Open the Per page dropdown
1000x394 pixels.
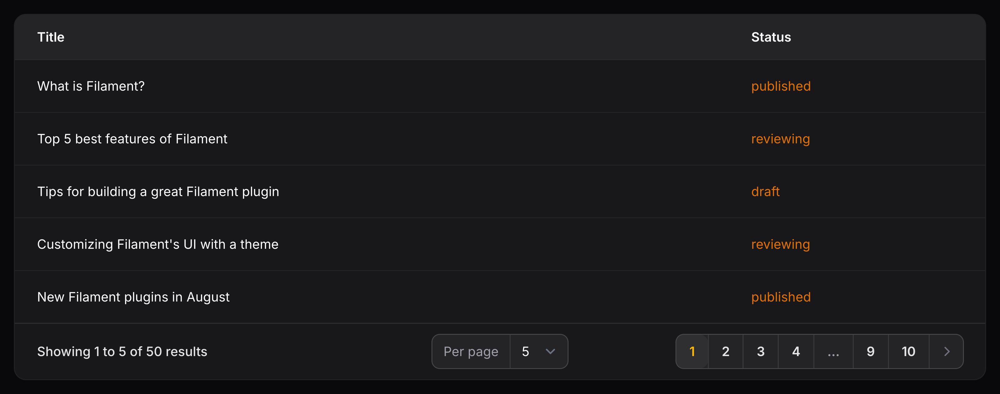[538, 351]
